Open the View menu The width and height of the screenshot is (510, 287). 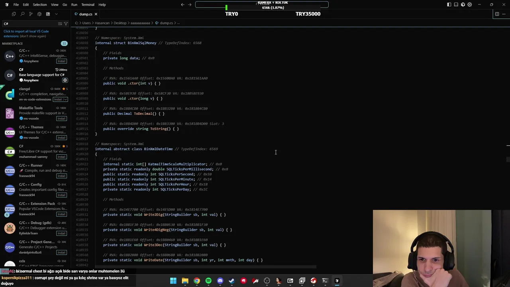tap(55, 4)
